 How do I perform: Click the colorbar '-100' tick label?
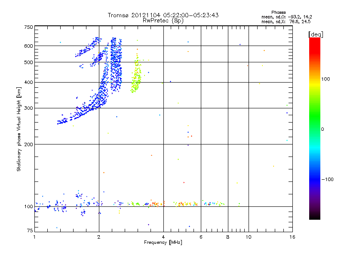point(327,179)
